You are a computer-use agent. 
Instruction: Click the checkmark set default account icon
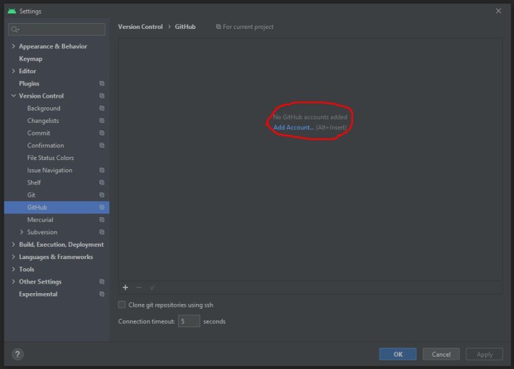coord(152,287)
